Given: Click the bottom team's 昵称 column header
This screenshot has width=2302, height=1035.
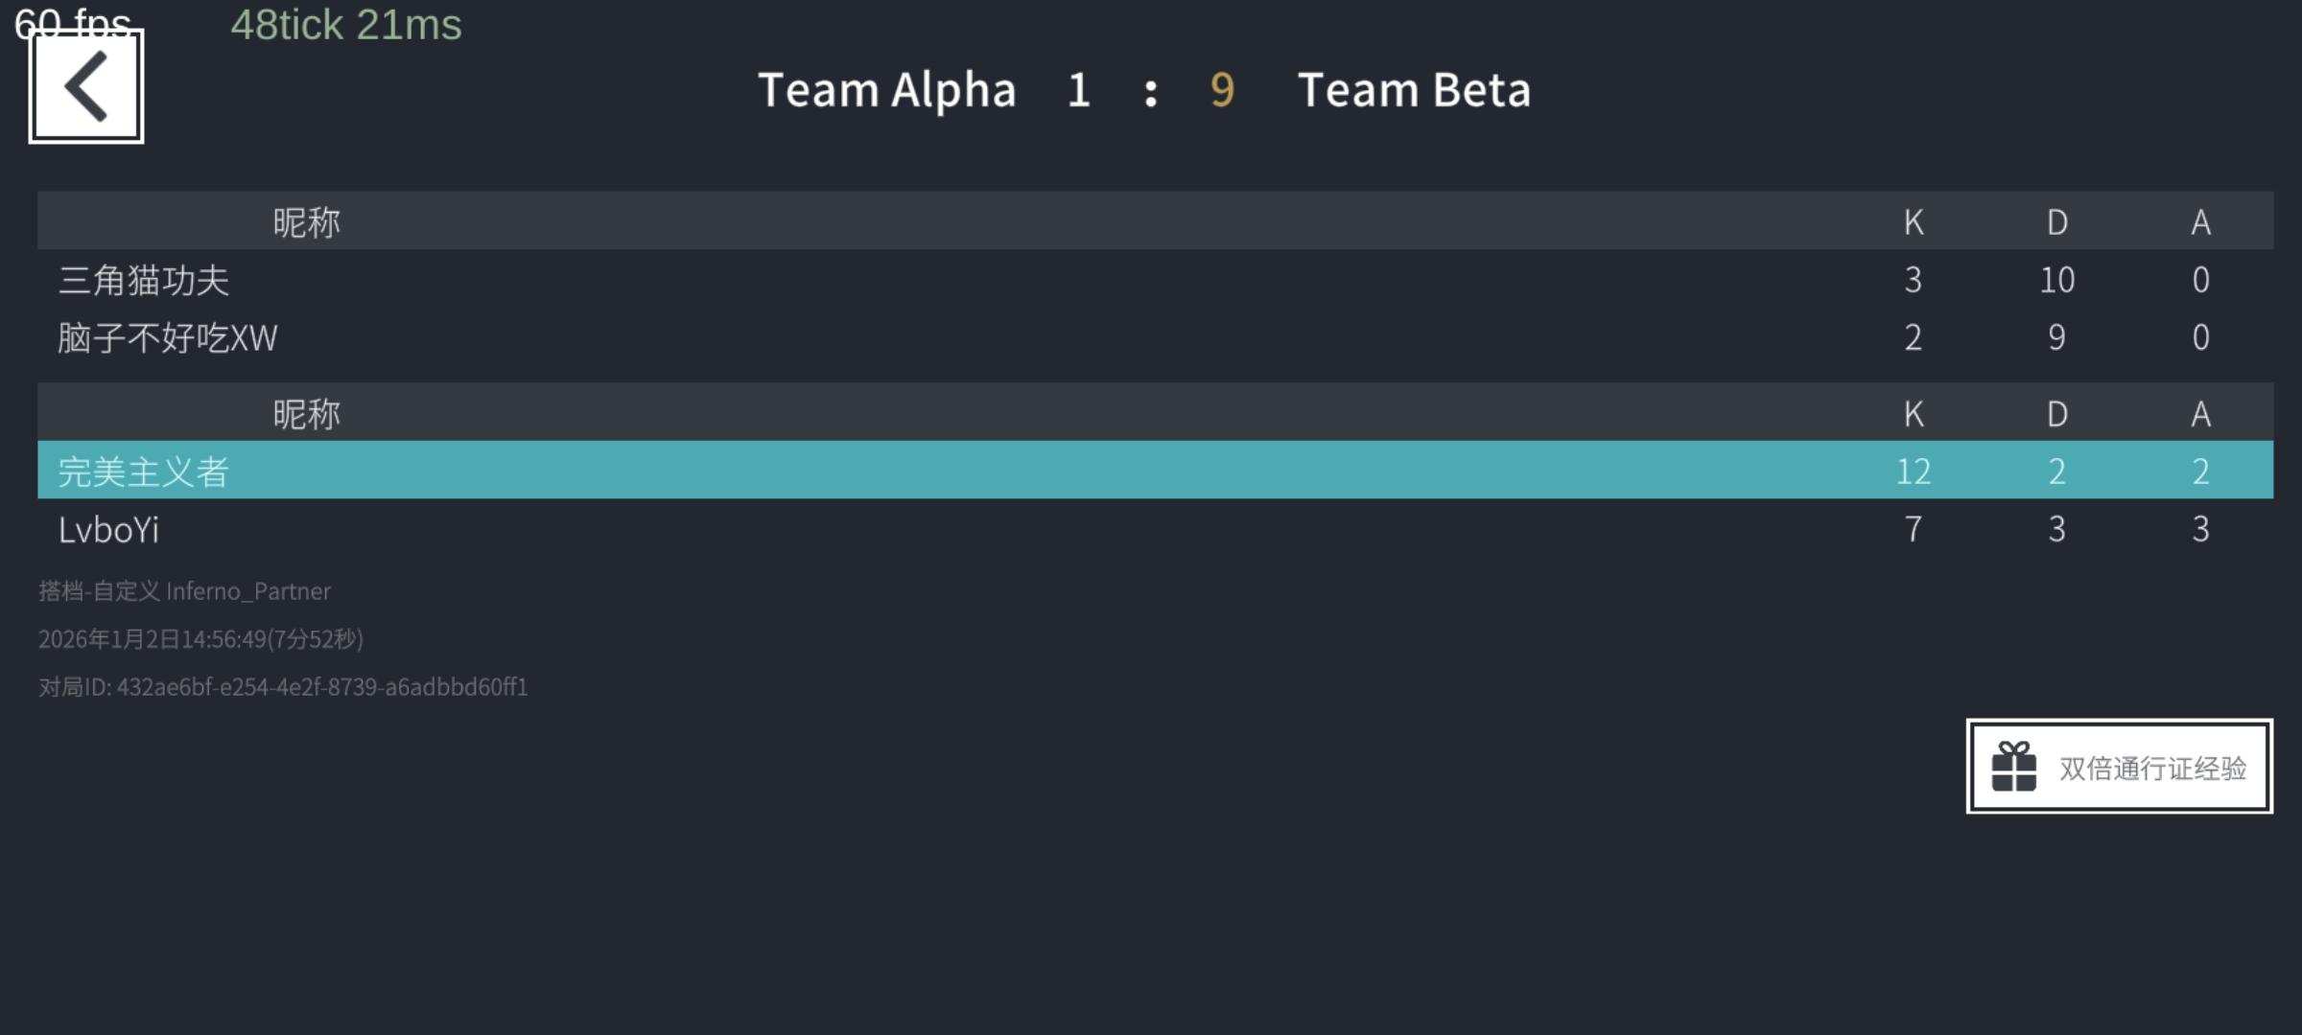Looking at the screenshot, I should [x=306, y=414].
